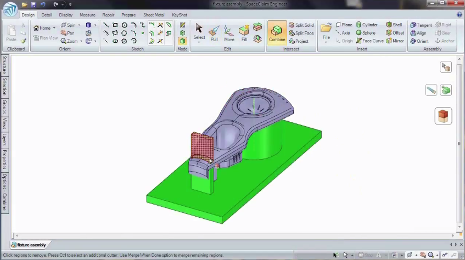Switch to Sketch mode in Mode group

point(182,25)
